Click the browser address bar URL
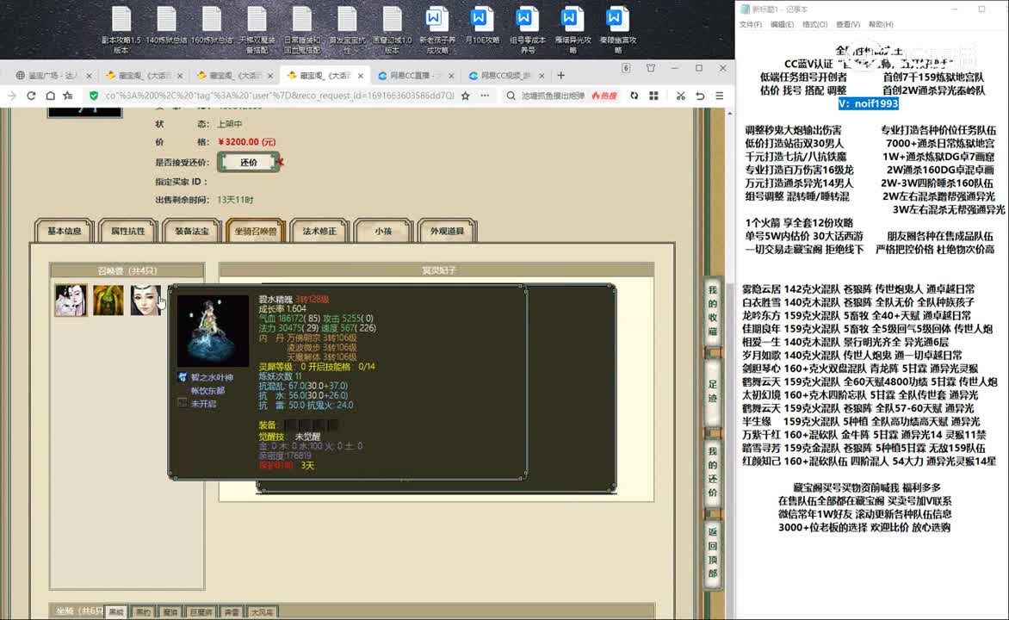Screen dimensions: 1009x620 coord(279,96)
